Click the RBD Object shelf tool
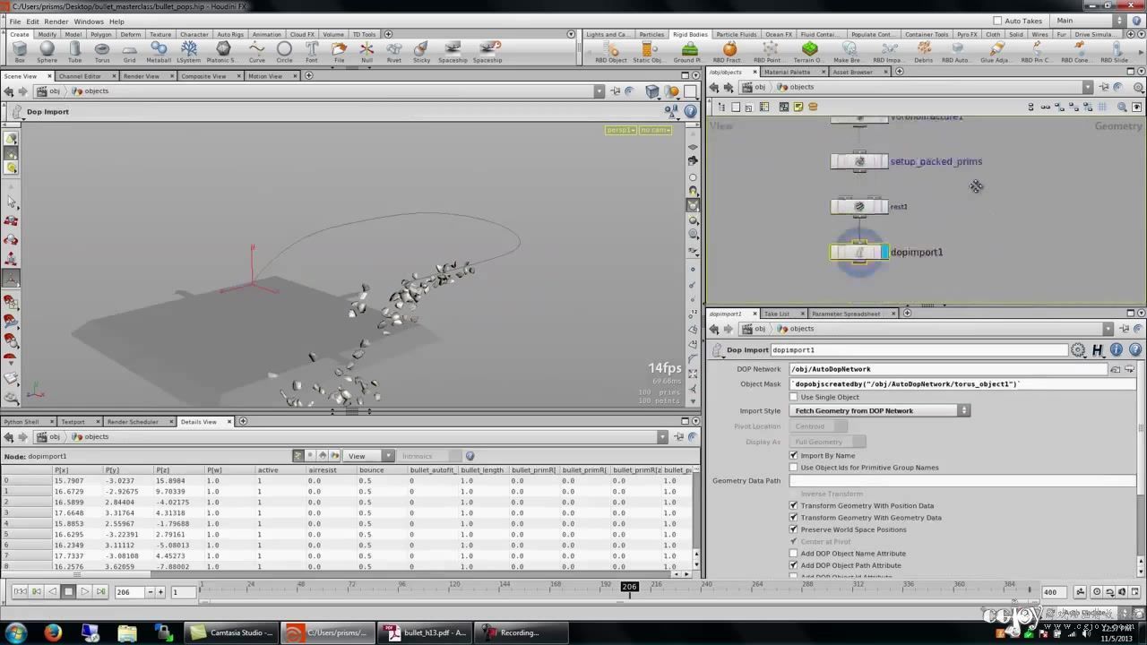The image size is (1147, 645). point(611,52)
